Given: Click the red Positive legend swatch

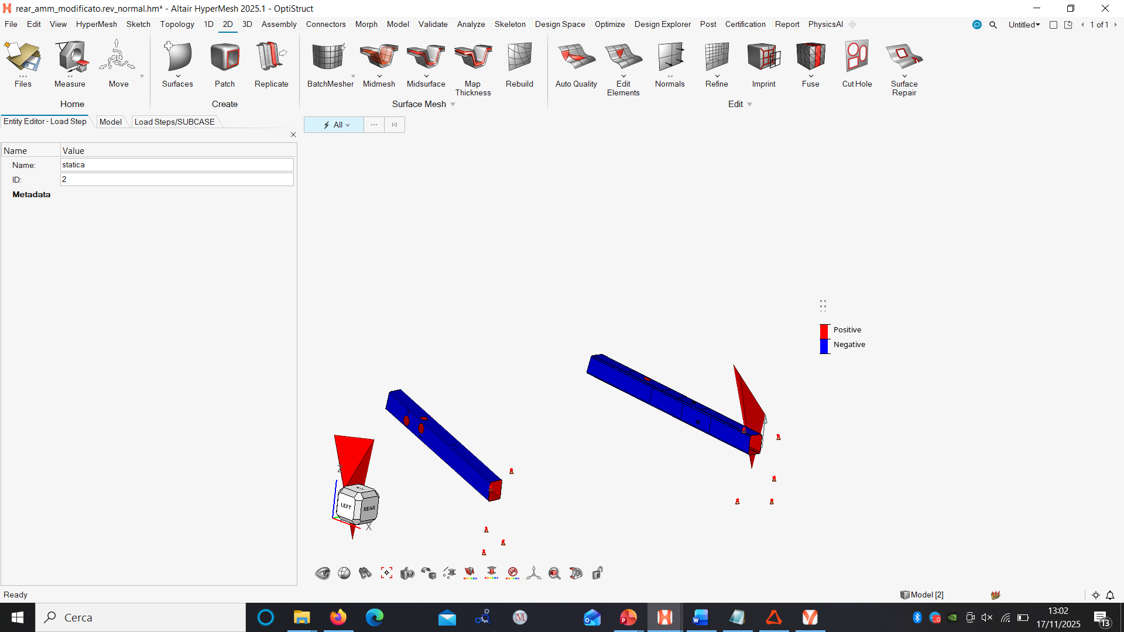Looking at the screenshot, I should pyautogui.click(x=824, y=331).
